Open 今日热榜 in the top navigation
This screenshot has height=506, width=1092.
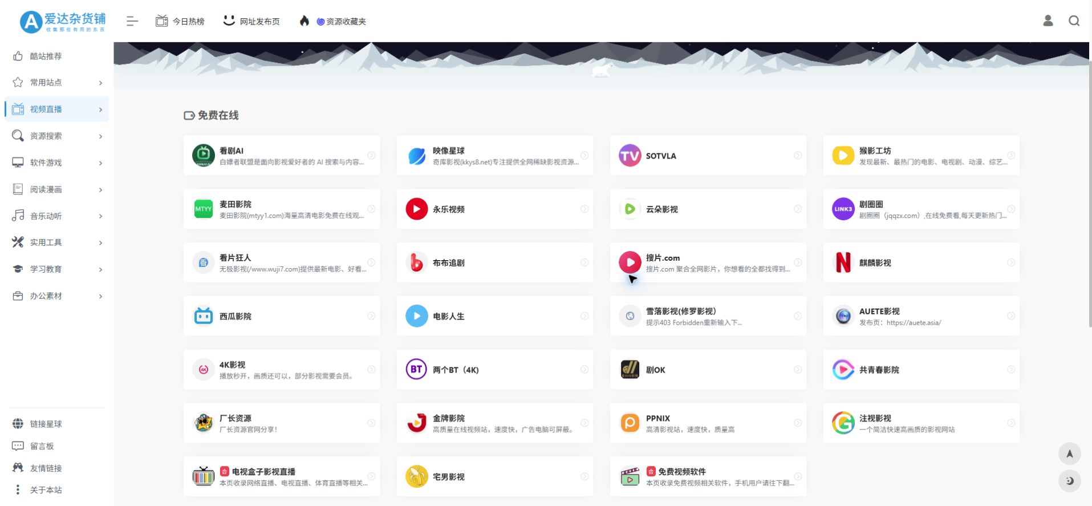pyautogui.click(x=180, y=21)
